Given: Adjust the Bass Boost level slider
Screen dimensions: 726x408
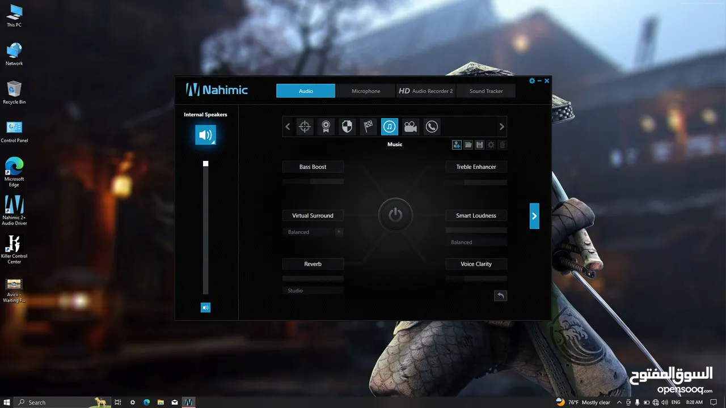Looking at the screenshot, I should (313, 182).
